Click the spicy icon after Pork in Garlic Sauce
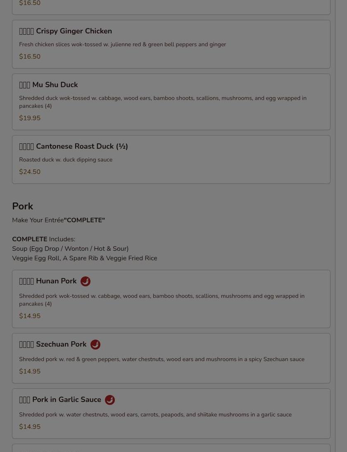The image size is (347, 452). (110, 400)
